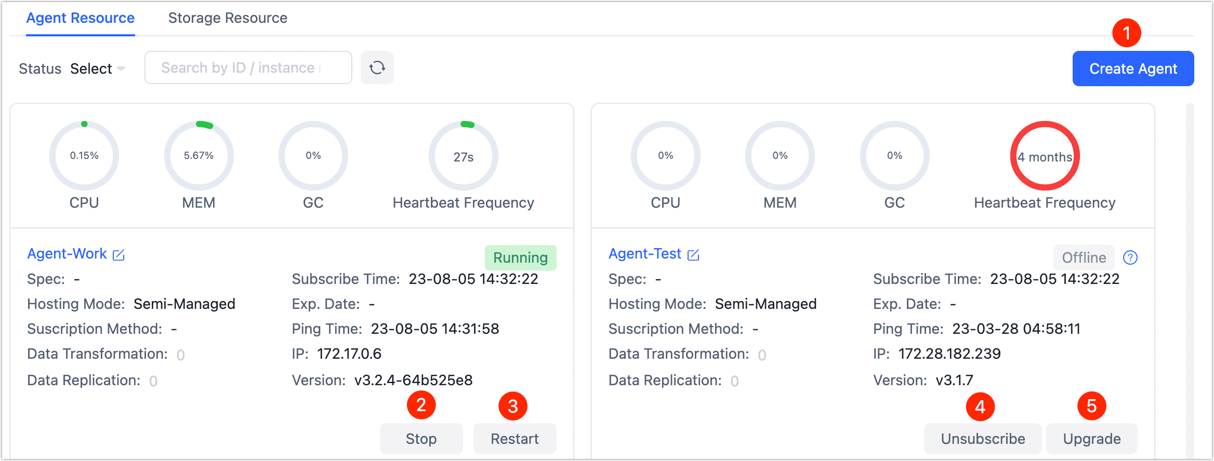
Task: Open the Agent-Test name link
Action: (x=644, y=254)
